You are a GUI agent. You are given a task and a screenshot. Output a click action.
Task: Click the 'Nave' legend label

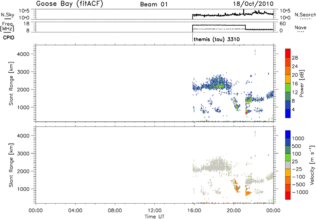300,28
